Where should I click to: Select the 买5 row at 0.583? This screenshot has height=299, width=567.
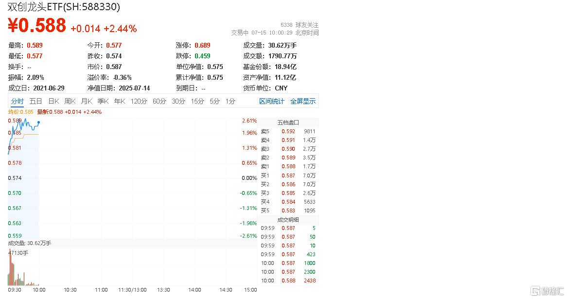click(288, 211)
